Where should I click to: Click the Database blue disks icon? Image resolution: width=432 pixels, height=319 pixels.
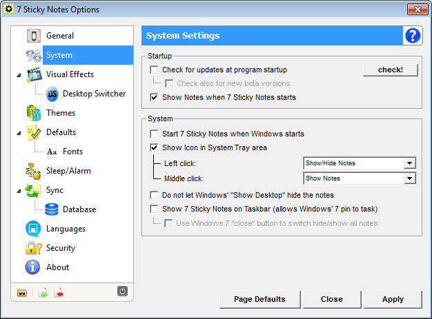(52, 209)
